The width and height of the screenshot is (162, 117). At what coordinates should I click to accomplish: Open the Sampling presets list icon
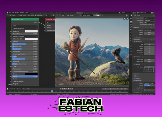click(x=151, y=27)
